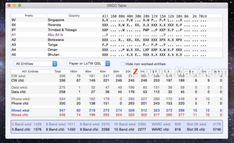Click prefix 9V cell
234x143 pixels.
coord(14,20)
